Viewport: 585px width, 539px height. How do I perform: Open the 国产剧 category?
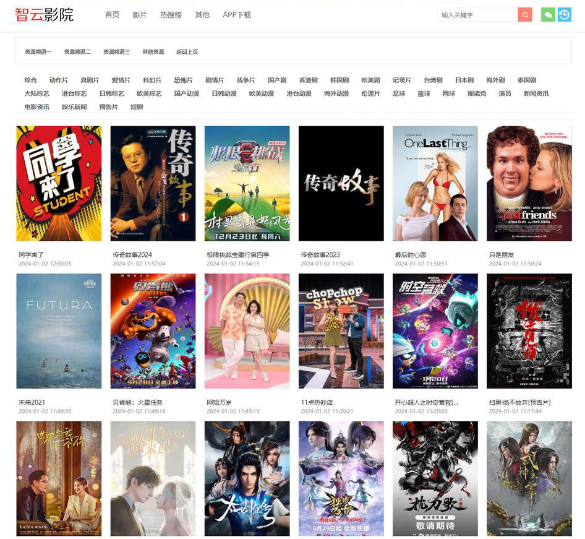tap(277, 80)
